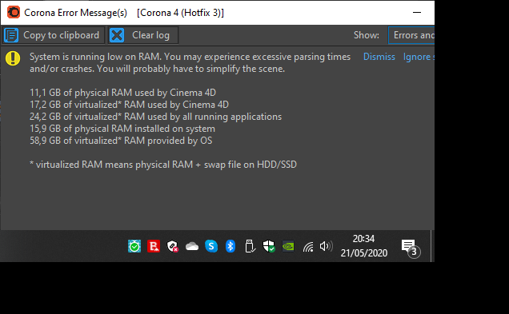The width and height of the screenshot is (509, 314).
Task: Open NVIDIA settings tray icon
Action: [x=288, y=246]
